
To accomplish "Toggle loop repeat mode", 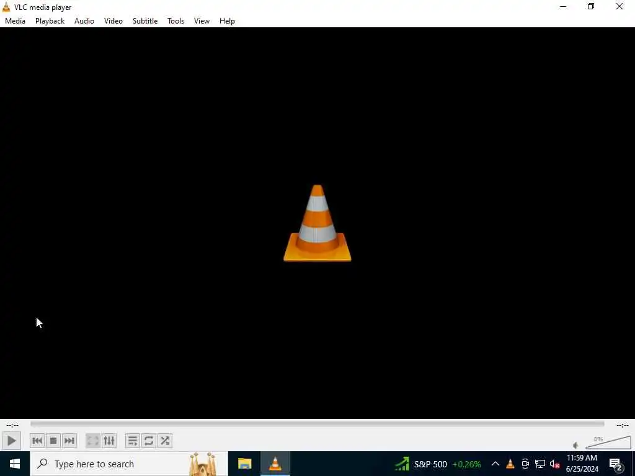I will (149, 441).
